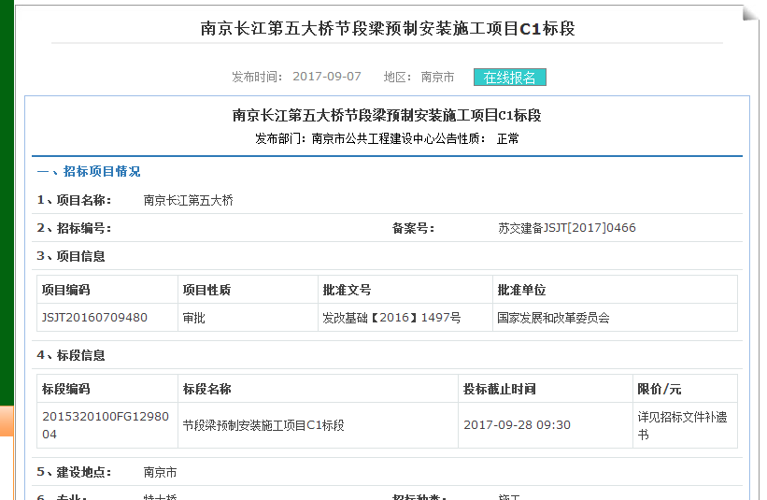The image size is (767, 500).
Task: Click the 一、招标项目情况 section heading
Action: click(x=89, y=172)
